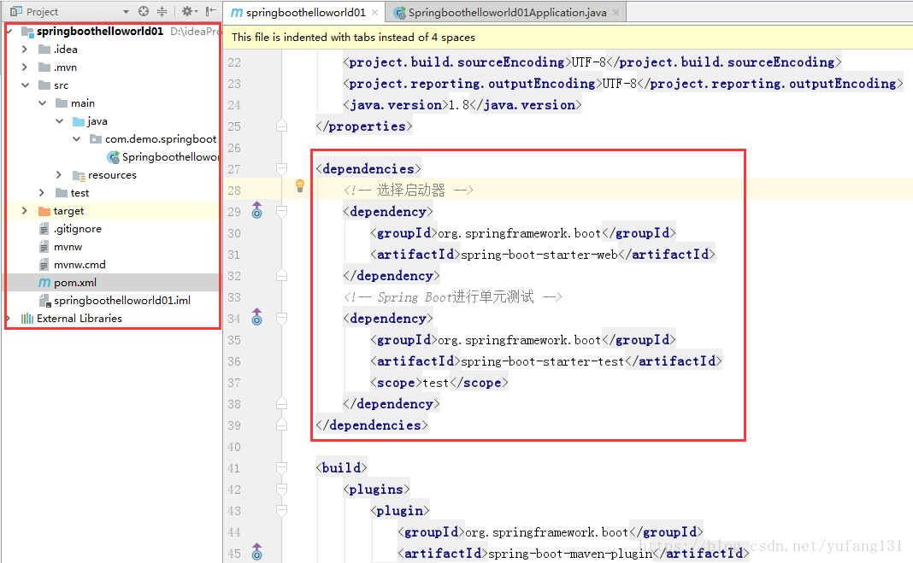Fold the dependency block at line 29
Screen dimensions: 913x563
click(281, 212)
